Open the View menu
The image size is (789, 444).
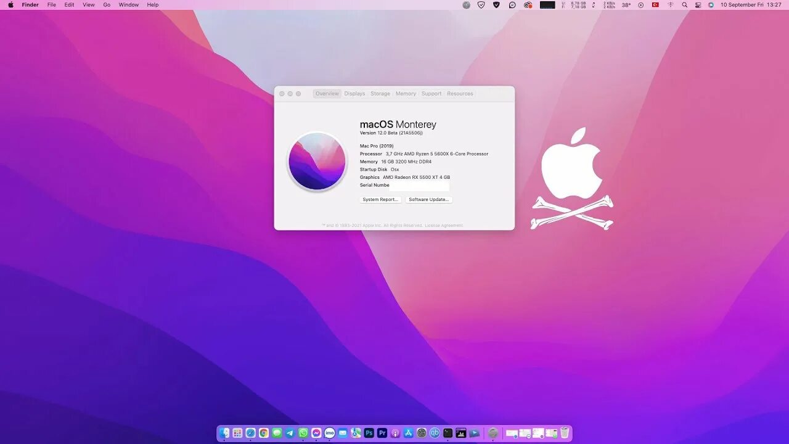coord(89,4)
